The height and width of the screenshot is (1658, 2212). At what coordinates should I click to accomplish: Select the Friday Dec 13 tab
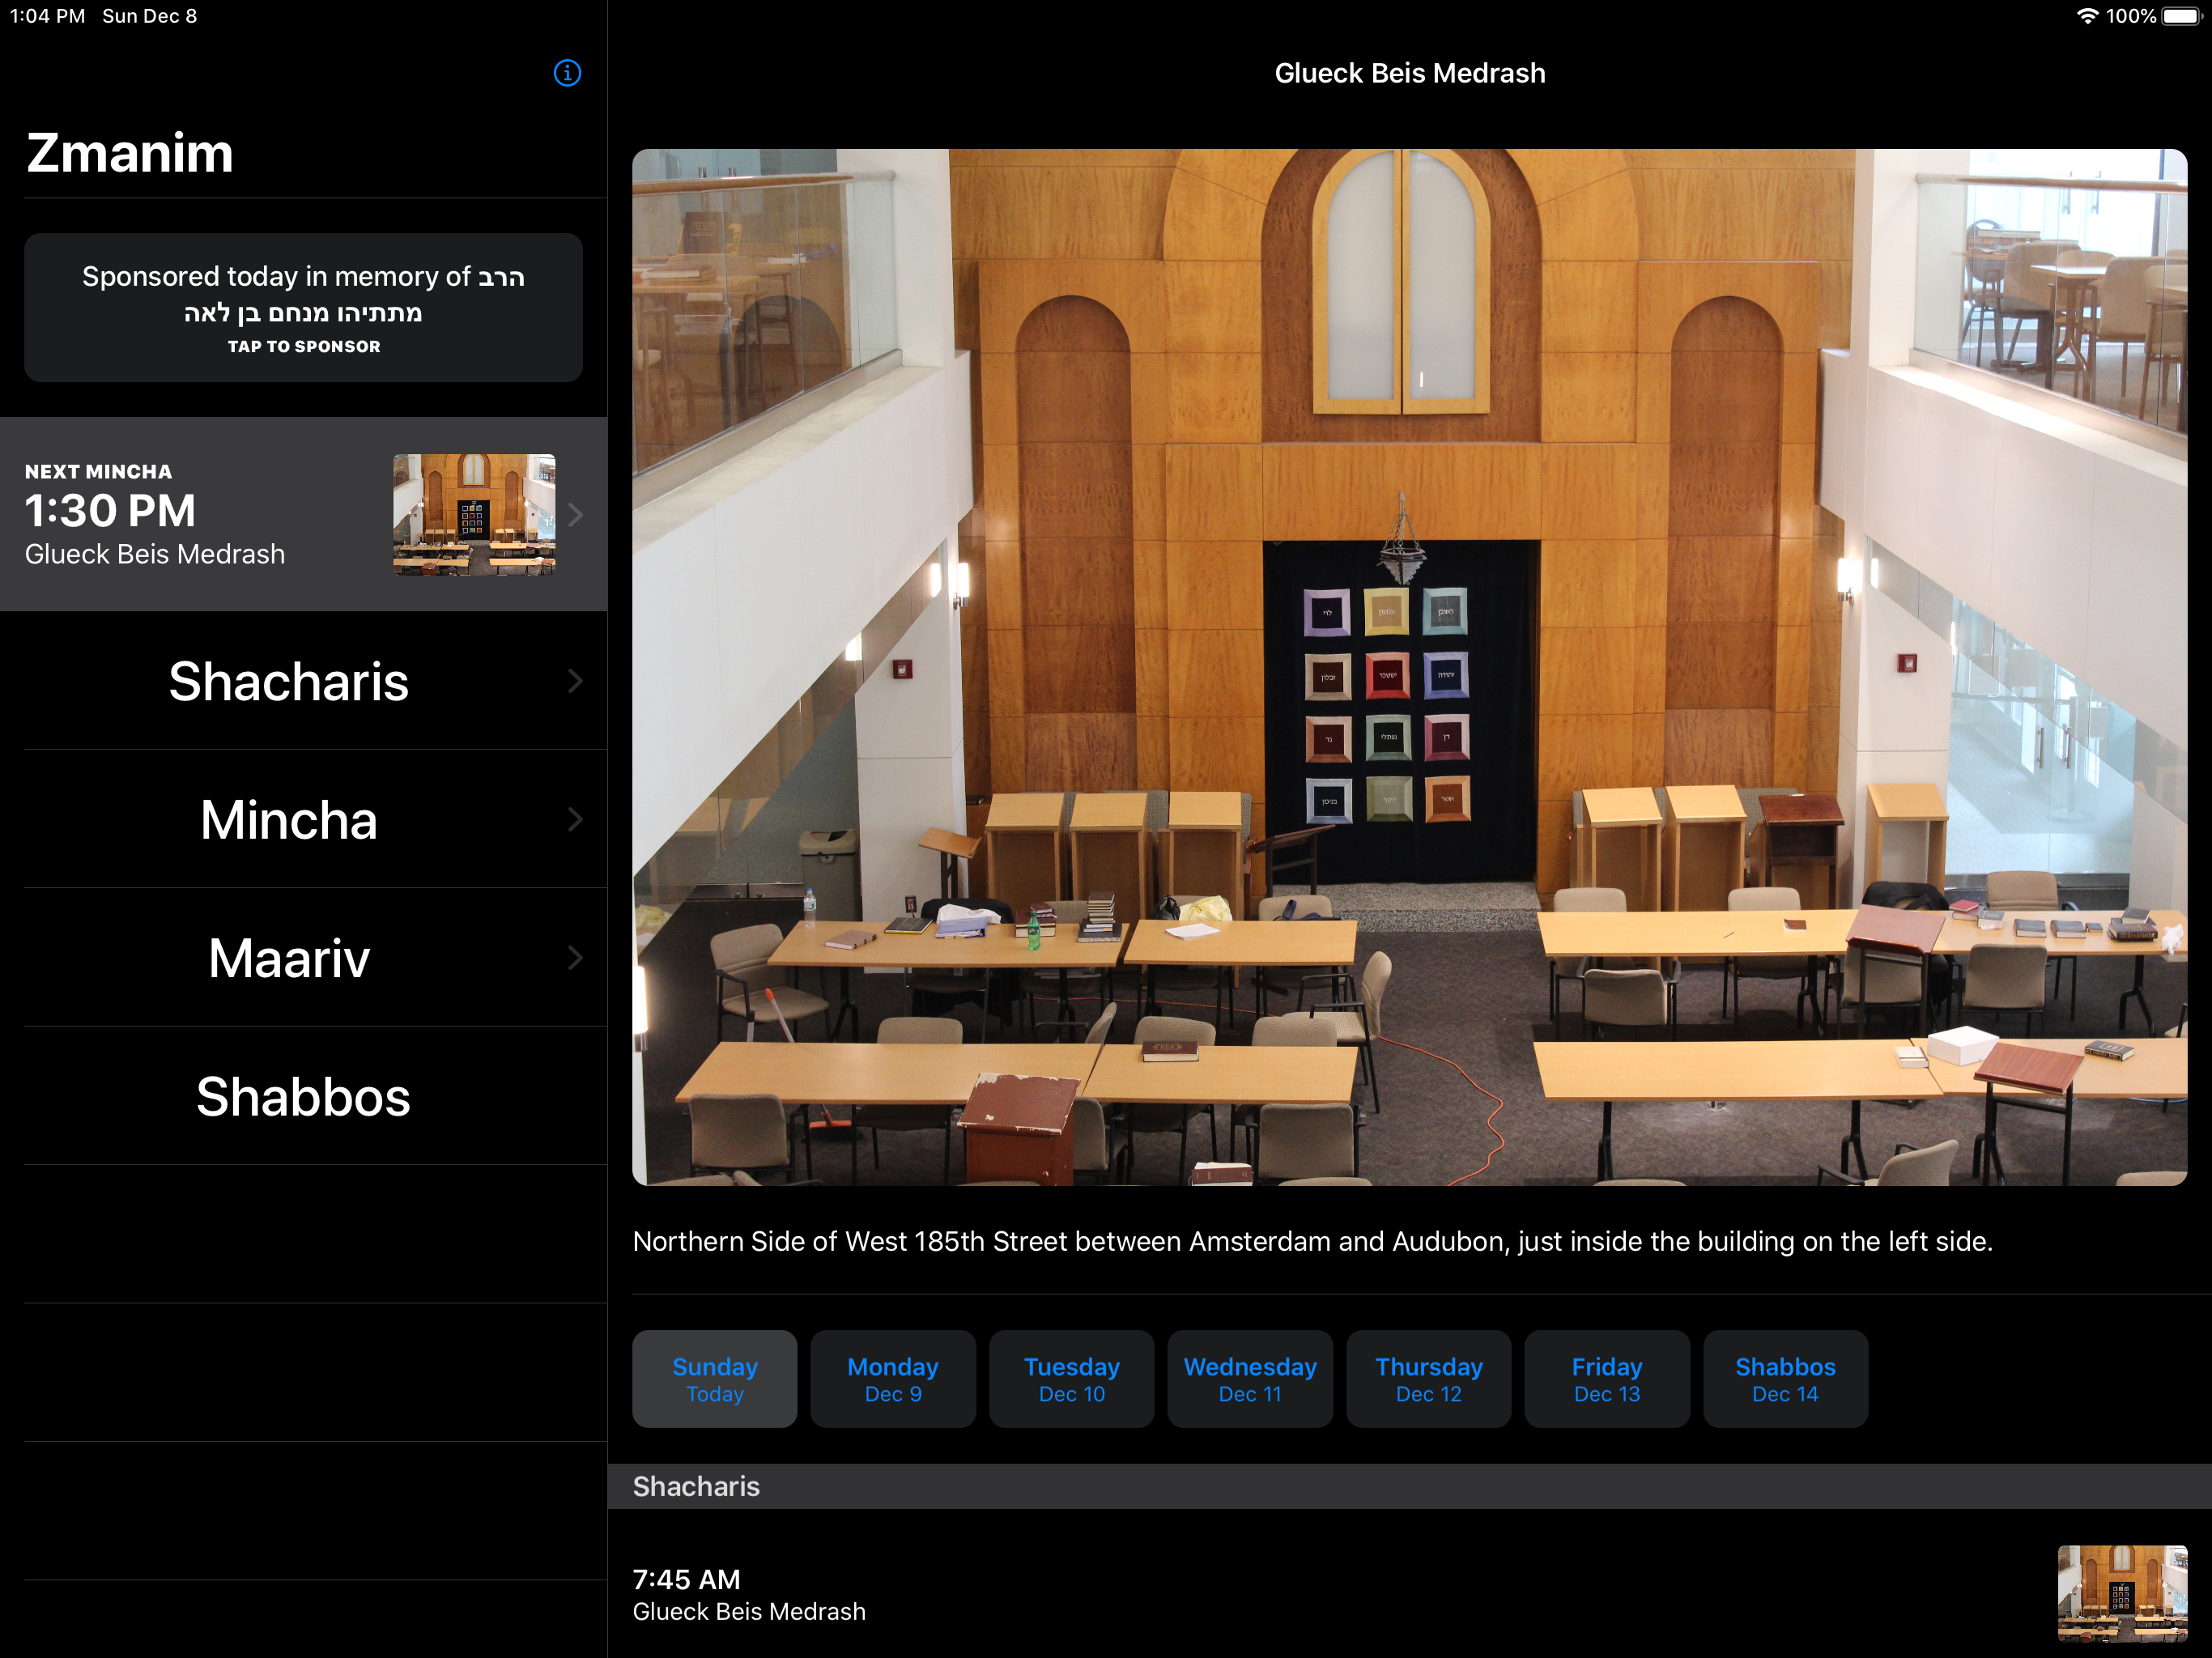(x=1607, y=1379)
